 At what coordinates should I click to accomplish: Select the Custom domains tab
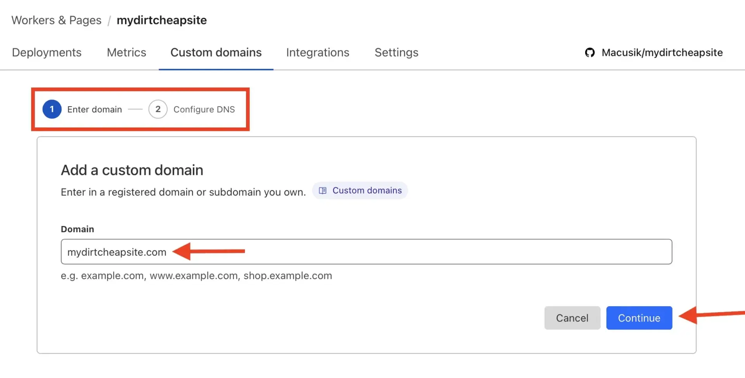tap(216, 52)
